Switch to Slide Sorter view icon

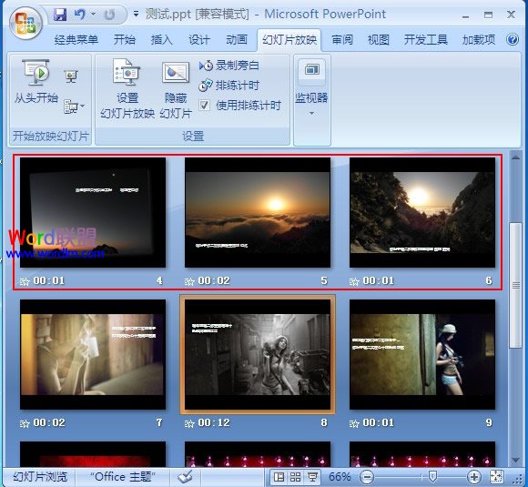point(295,477)
